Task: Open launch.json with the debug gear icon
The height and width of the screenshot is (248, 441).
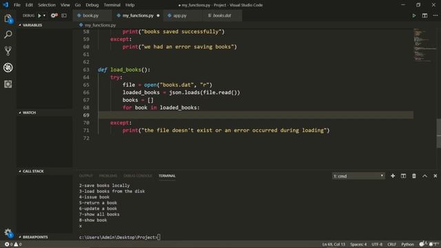Action: pyautogui.click(x=54, y=15)
